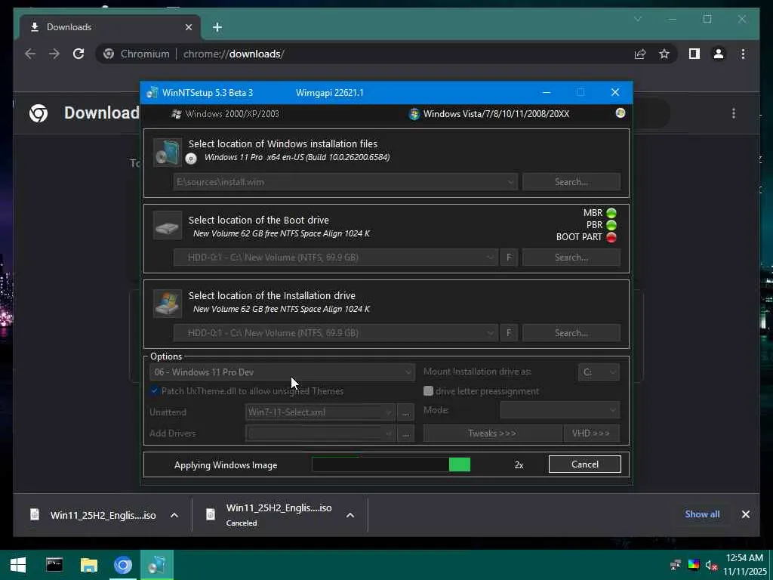Click the VHD >>> button

591,433
